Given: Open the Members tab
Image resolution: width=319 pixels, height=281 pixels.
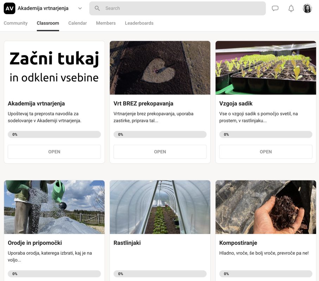Looking at the screenshot, I should (x=106, y=23).
